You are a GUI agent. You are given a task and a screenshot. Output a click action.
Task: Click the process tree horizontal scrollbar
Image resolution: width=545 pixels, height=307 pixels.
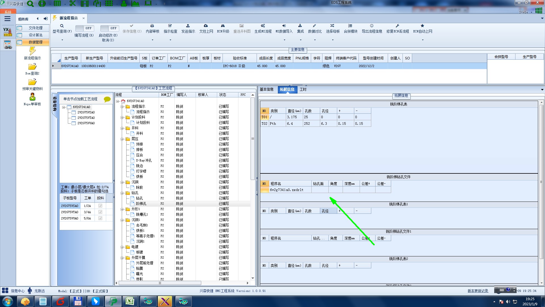pyautogui.click(x=160, y=283)
